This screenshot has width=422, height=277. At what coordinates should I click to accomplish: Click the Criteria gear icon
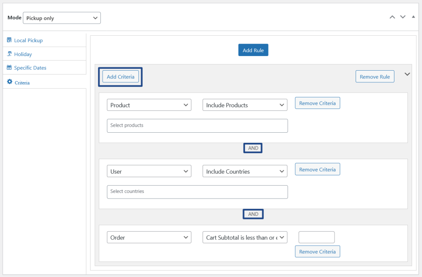(x=9, y=82)
